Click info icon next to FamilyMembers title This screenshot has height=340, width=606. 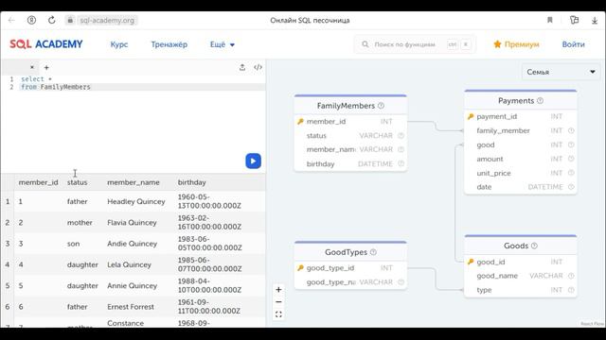pos(381,106)
